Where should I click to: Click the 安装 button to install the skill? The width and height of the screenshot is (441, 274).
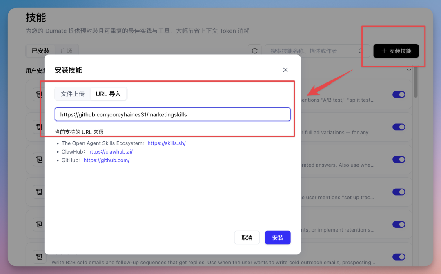coord(278,237)
